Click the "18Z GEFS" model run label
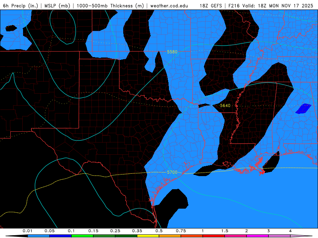 tap(211, 6)
